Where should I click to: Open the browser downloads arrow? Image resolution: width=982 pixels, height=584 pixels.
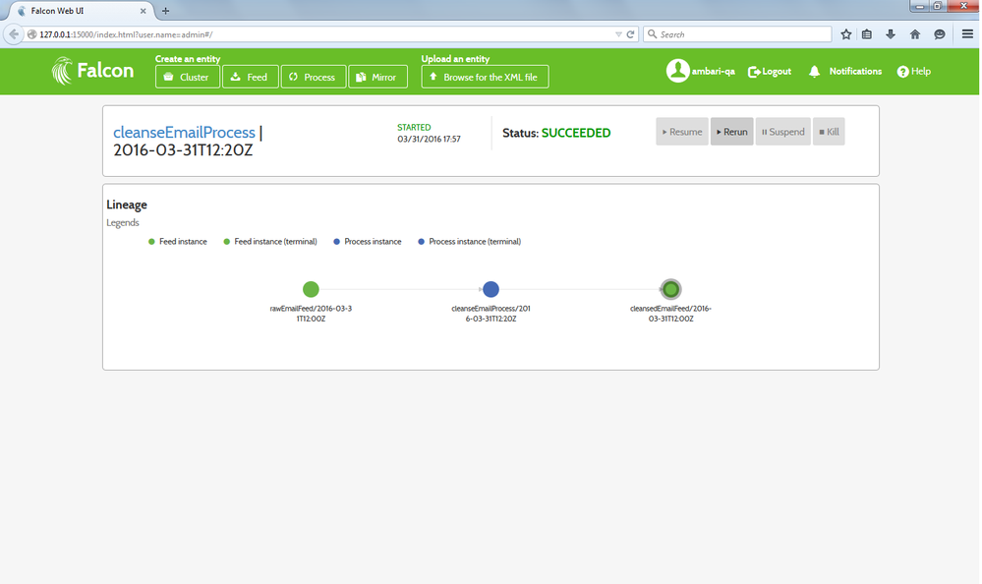[x=891, y=34]
